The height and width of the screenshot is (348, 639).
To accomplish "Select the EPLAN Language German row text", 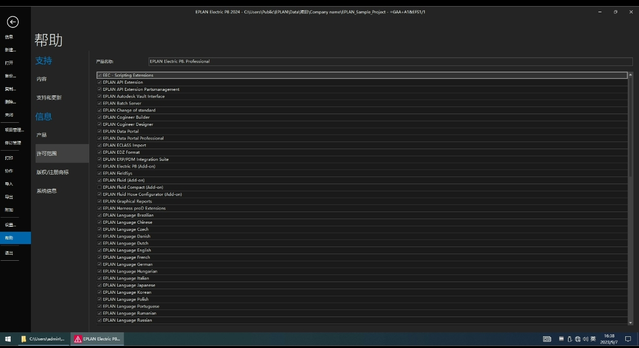I will [127, 264].
